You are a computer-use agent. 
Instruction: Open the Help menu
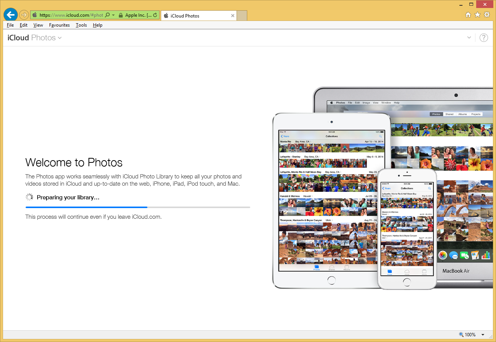click(98, 25)
